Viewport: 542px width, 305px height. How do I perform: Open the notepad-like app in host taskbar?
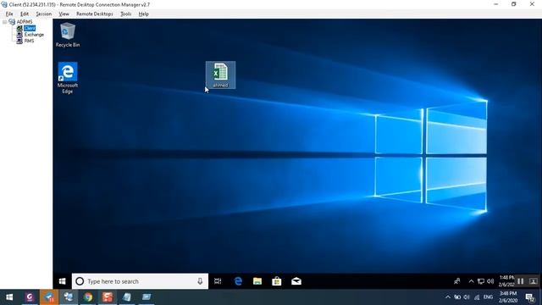[x=127, y=297]
